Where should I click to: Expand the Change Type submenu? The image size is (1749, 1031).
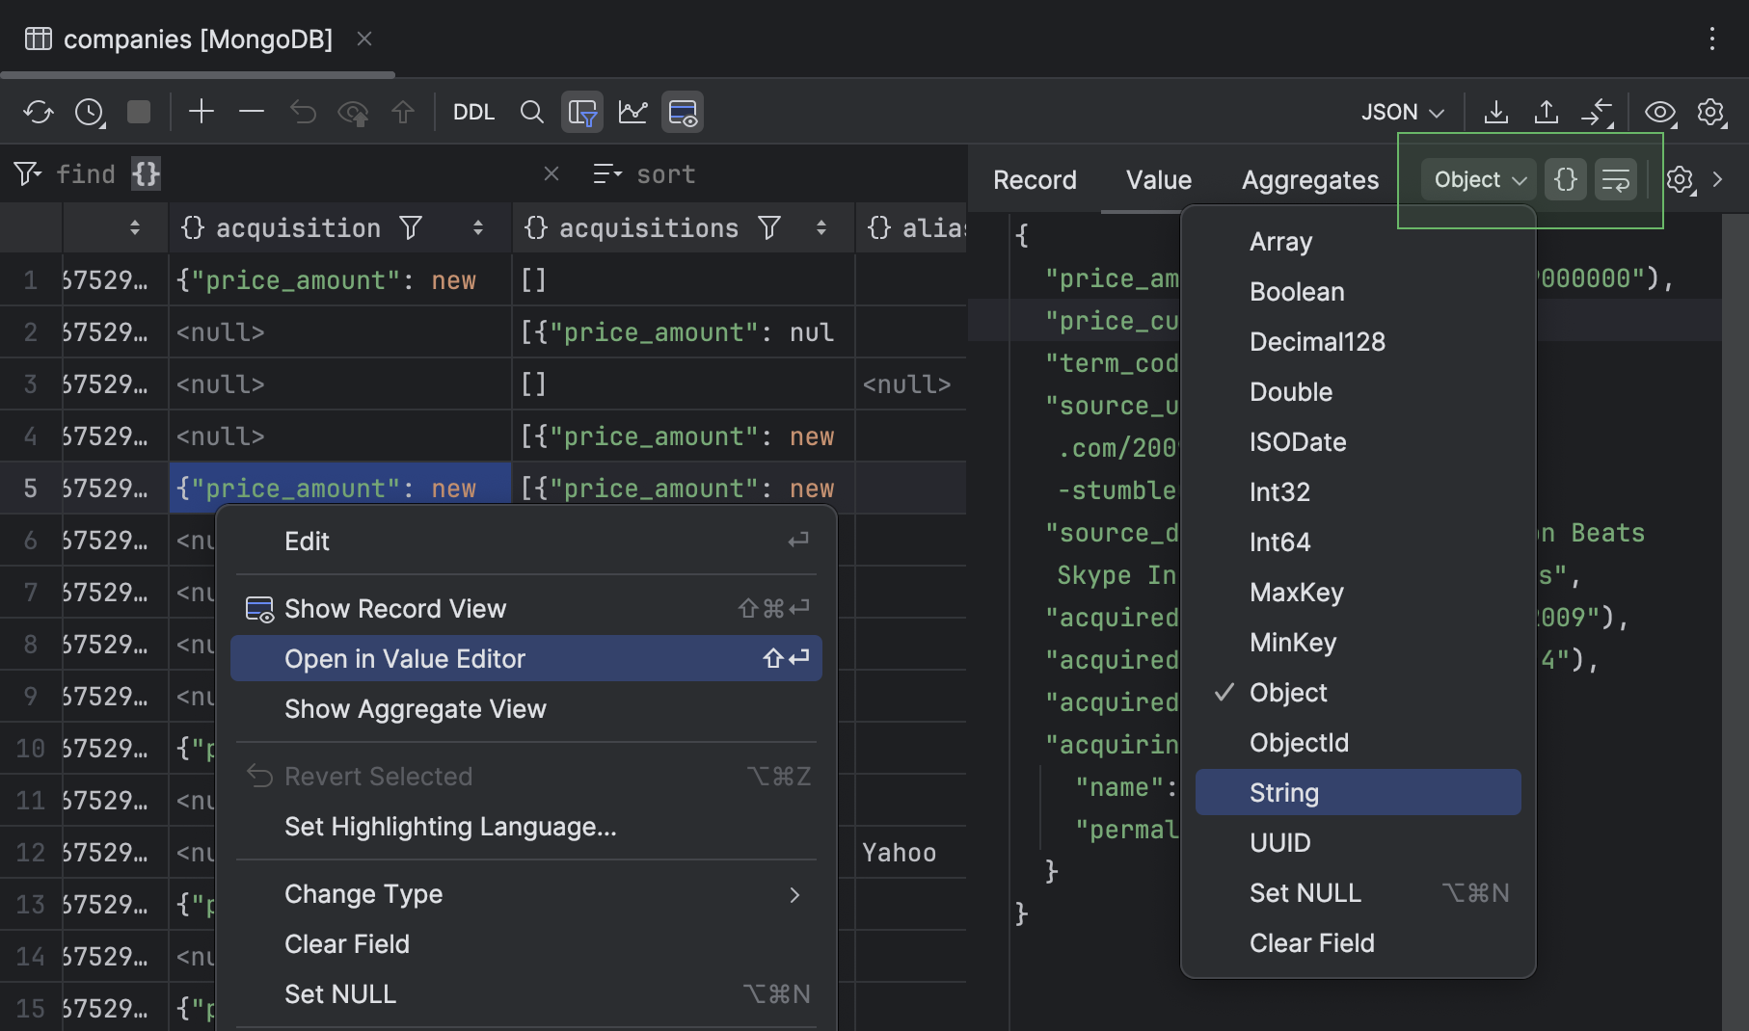click(x=363, y=894)
